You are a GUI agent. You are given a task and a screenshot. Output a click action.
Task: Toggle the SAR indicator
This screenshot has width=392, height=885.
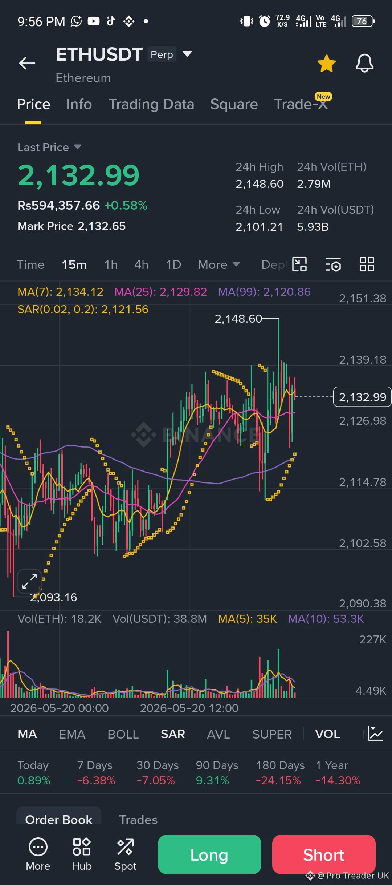click(x=173, y=734)
